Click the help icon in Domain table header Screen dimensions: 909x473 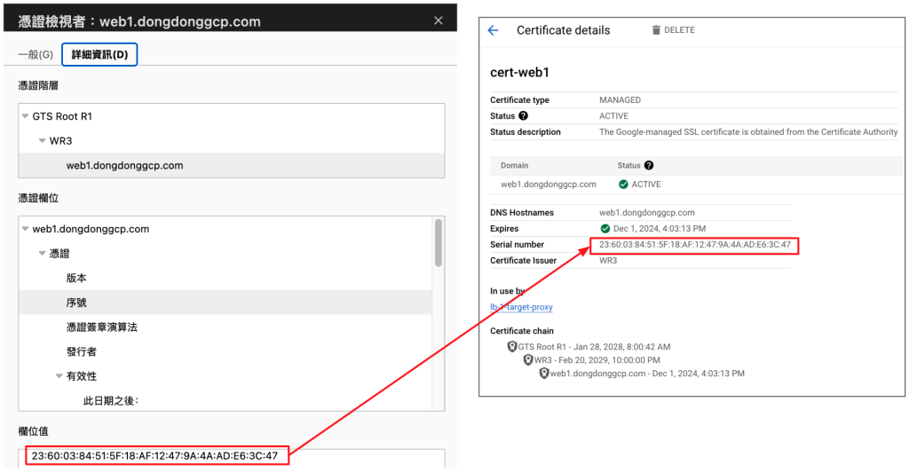(649, 165)
